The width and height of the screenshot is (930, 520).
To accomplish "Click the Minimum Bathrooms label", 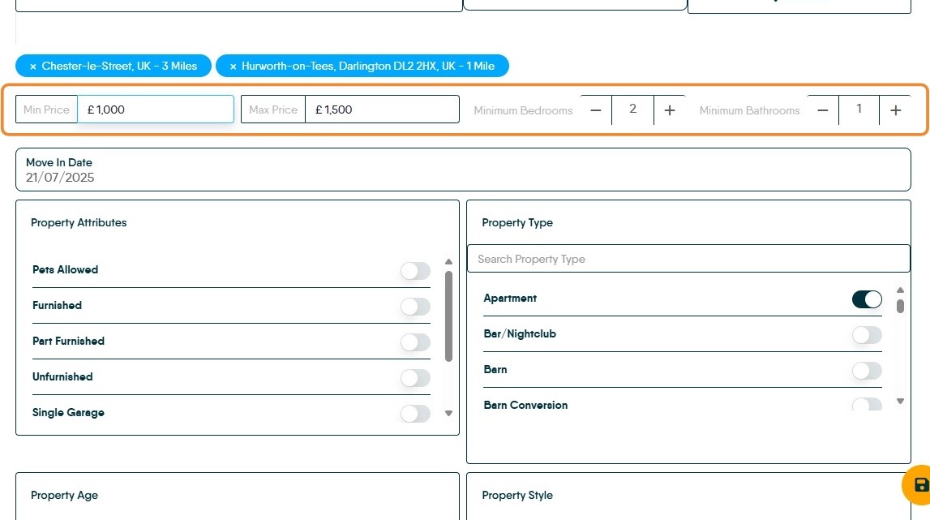I will point(749,110).
